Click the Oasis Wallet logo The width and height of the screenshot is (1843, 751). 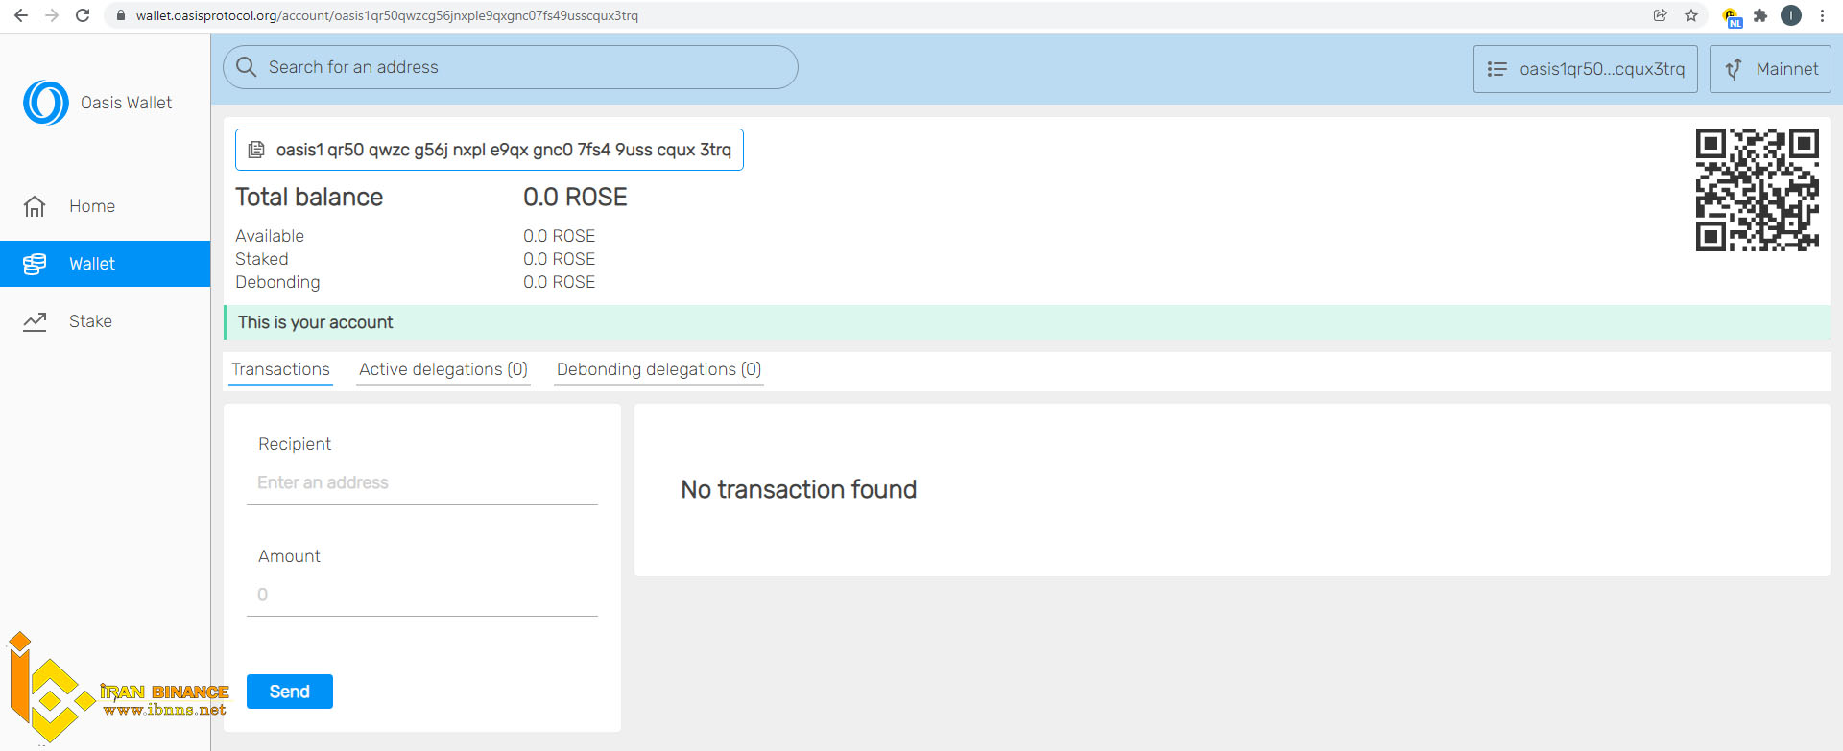[x=46, y=103]
